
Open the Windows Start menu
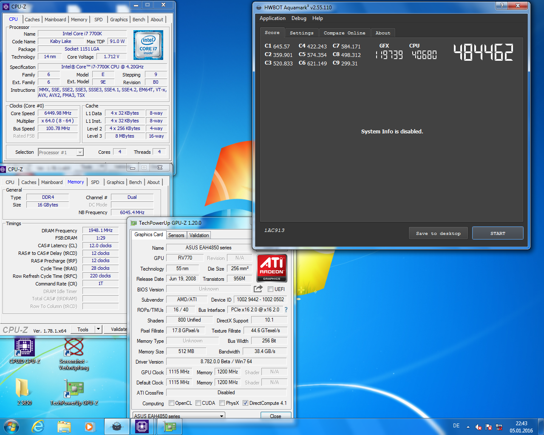coord(11,427)
